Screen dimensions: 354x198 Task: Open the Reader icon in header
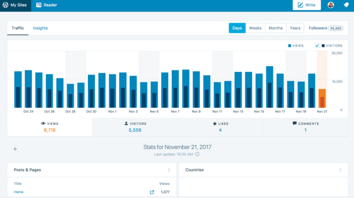click(x=38, y=5)
